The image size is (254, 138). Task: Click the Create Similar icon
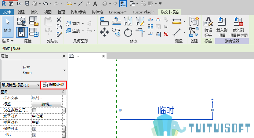194,32
